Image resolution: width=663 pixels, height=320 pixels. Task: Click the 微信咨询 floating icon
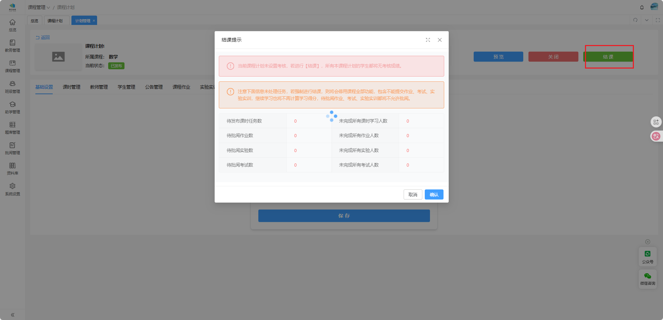[647, 278]
